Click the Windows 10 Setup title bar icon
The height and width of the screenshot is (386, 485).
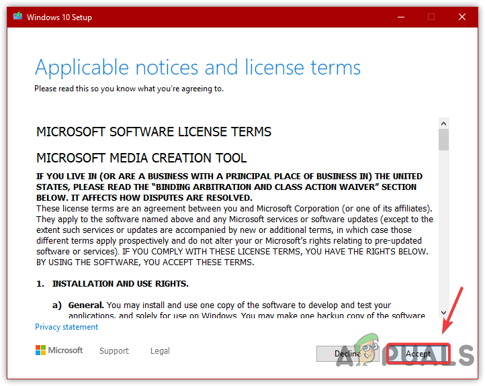18,16
